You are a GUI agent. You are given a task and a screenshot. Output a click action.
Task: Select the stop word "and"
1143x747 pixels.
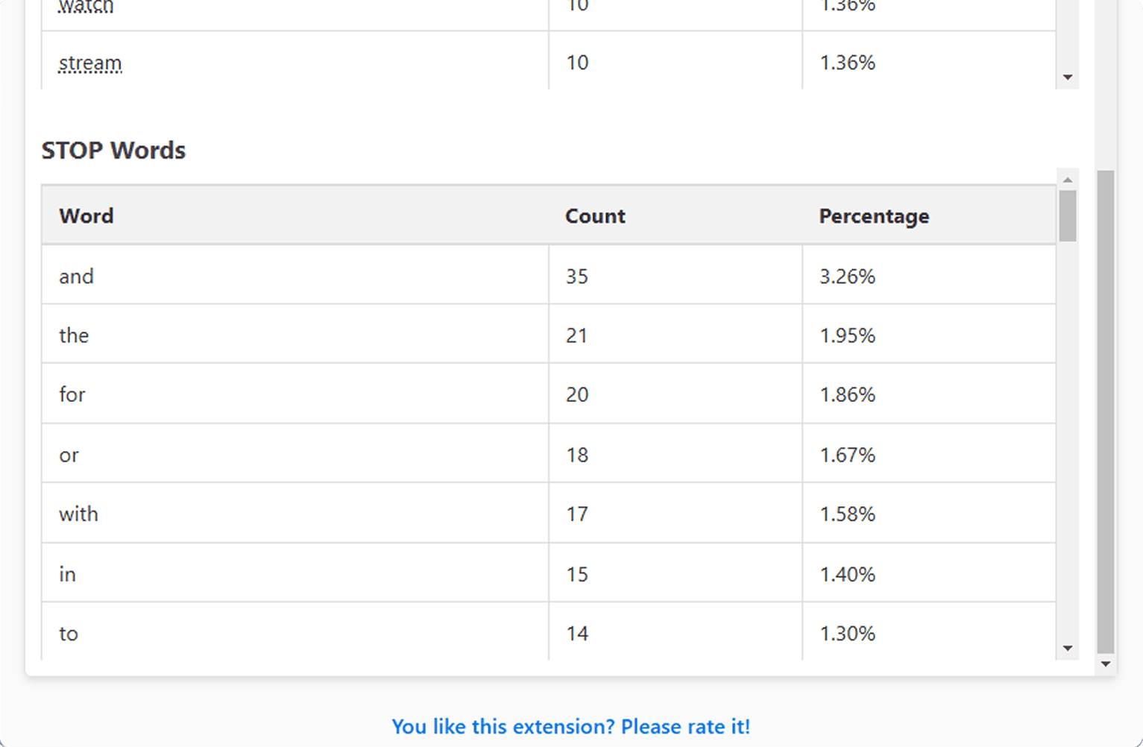pos(77,277)
